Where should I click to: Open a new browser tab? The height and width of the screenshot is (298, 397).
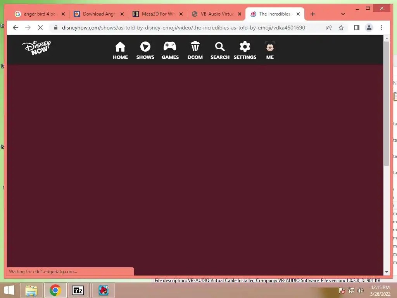click(x=313, y=14)
